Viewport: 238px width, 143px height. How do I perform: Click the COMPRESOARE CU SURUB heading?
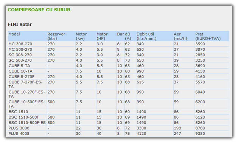coord(39,10)
